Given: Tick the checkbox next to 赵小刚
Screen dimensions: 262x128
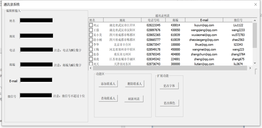Looking at the screenshot, I should pyautogui.click(x=91, y=40).
